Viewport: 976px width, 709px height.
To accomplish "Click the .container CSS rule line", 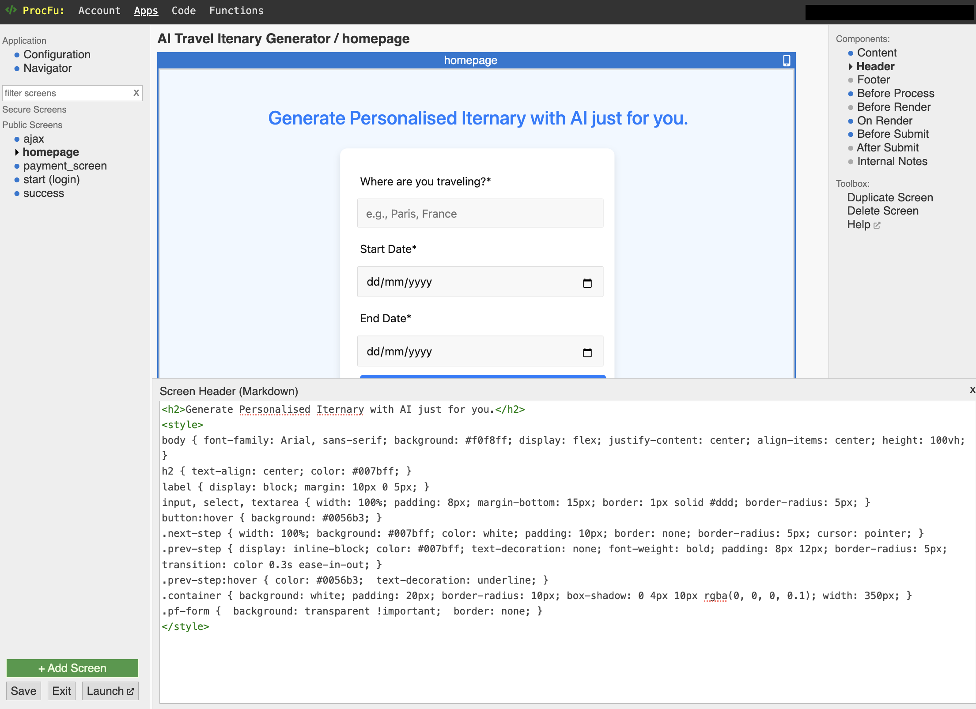I will (537, 596).
